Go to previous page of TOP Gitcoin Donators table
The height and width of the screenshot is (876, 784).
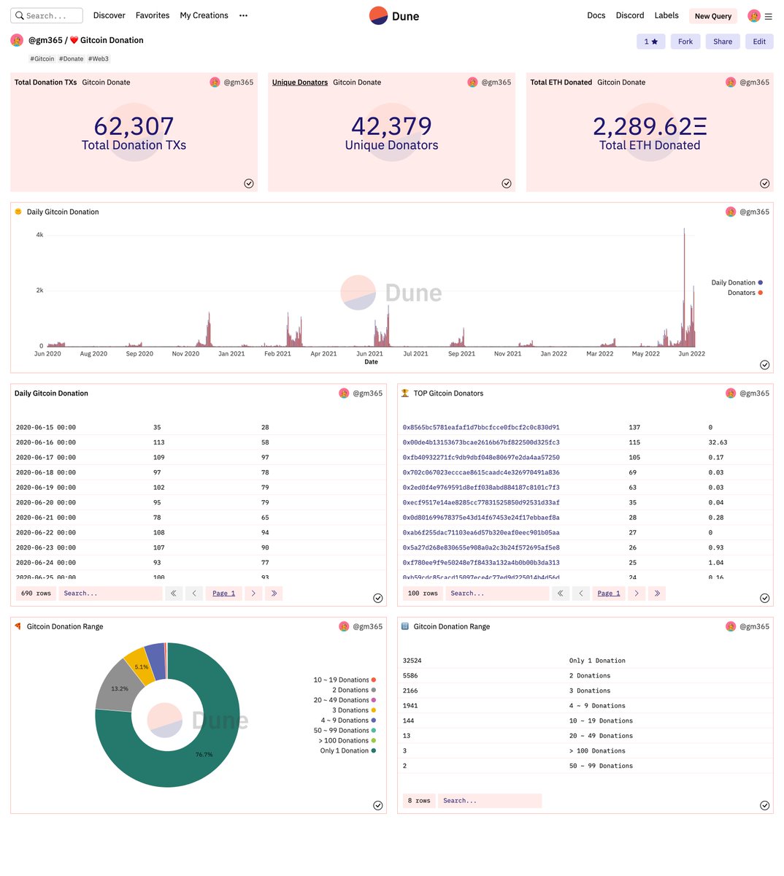pyautogui.click(x=581, y=593)
